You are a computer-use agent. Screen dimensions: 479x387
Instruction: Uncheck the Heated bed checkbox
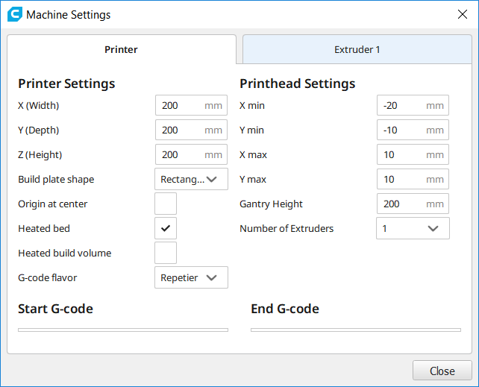[166, 228]
